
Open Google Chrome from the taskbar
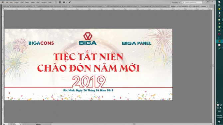coord(219,23)
